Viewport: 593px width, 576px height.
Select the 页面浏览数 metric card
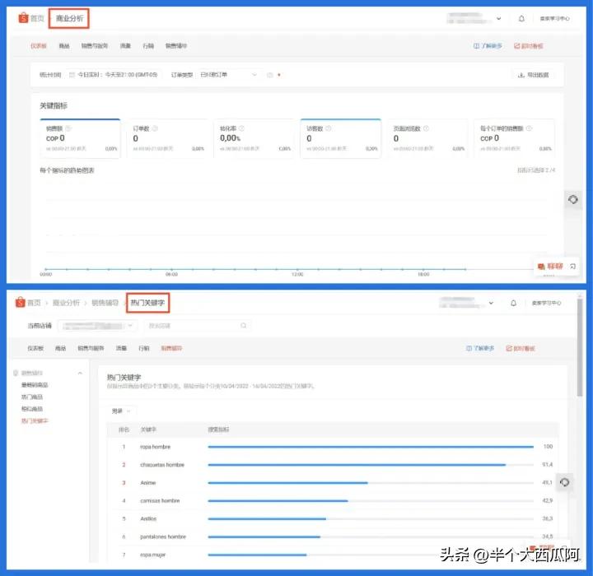tap(427, 138)
